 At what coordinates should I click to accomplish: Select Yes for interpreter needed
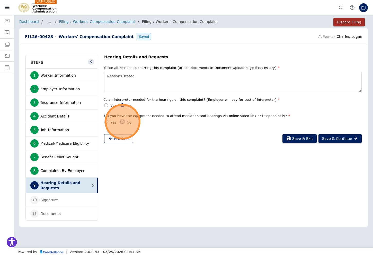click(x=106, y=105)
